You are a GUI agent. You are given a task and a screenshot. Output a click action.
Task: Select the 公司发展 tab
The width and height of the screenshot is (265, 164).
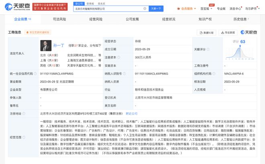[x=132, y=19]
